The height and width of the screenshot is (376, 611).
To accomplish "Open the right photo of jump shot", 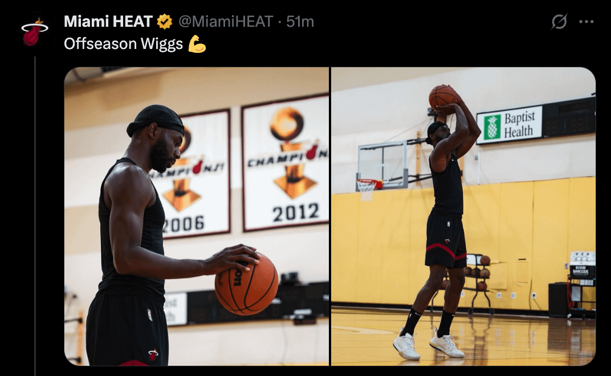I will click(x=463, y=216).
